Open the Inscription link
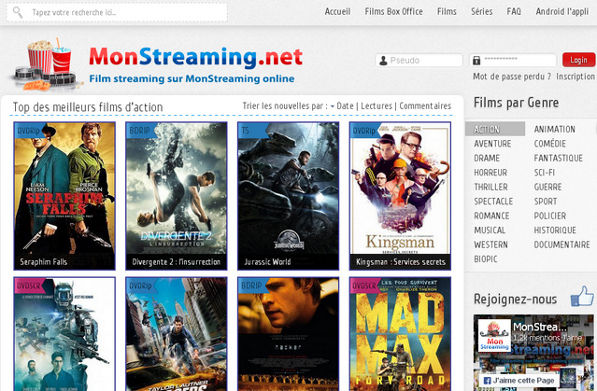Screen dimensions: 597x391 576,77
